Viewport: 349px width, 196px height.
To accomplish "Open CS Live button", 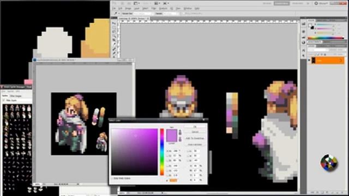I will (x=322, y=3).
